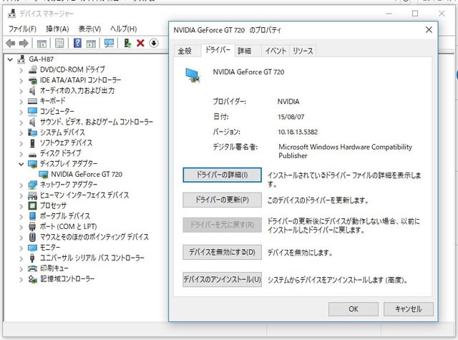The height and width of the screenshot is (340, 458).
Task: Select the DVD/CD-ROM ドライブ icon
Action: [x=33, y=69]
